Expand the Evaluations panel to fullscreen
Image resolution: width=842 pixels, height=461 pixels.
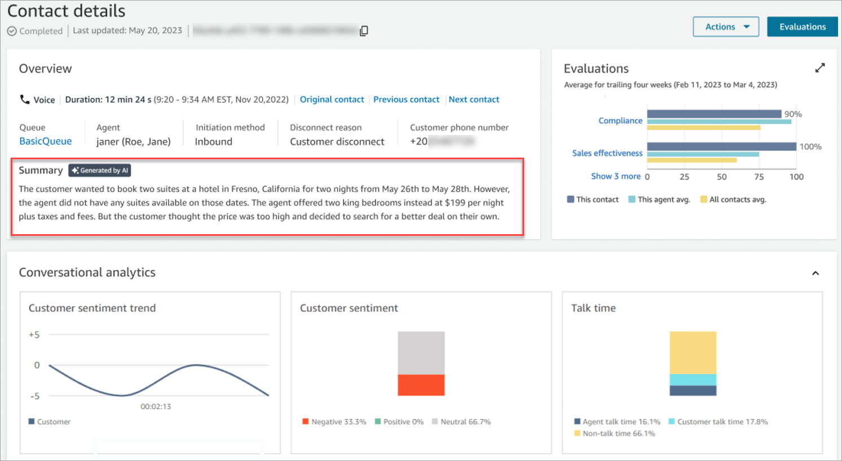pyautogui.click(x=821, y=67)
